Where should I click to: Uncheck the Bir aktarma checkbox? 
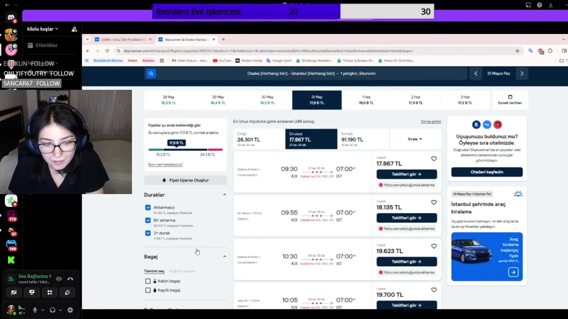(148, 220)
